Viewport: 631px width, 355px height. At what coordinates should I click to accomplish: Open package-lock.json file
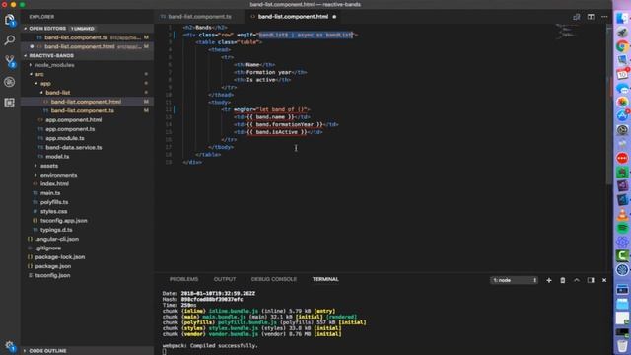[88, 257]
